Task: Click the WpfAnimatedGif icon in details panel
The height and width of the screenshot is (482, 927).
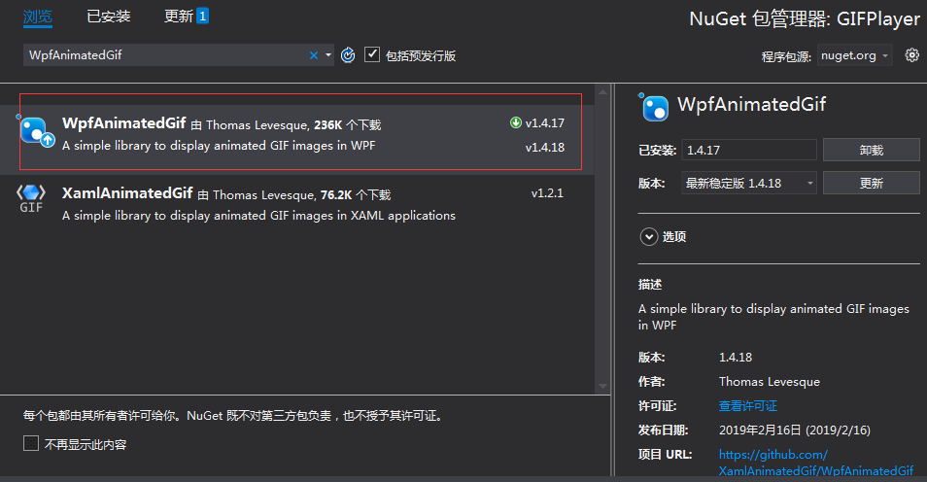Action: pyautogui.click(x=655, y=108)
